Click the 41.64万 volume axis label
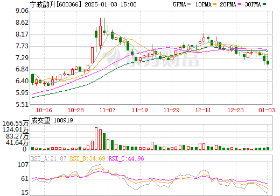This screenshot has height=196, width=280. point(17,143)
